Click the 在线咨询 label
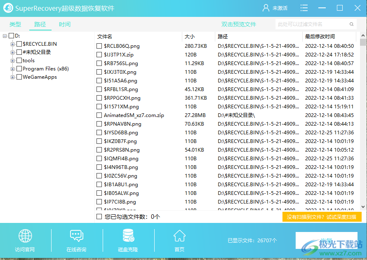The width and height of the screenshot is (367, 260). tap(76, 250)
